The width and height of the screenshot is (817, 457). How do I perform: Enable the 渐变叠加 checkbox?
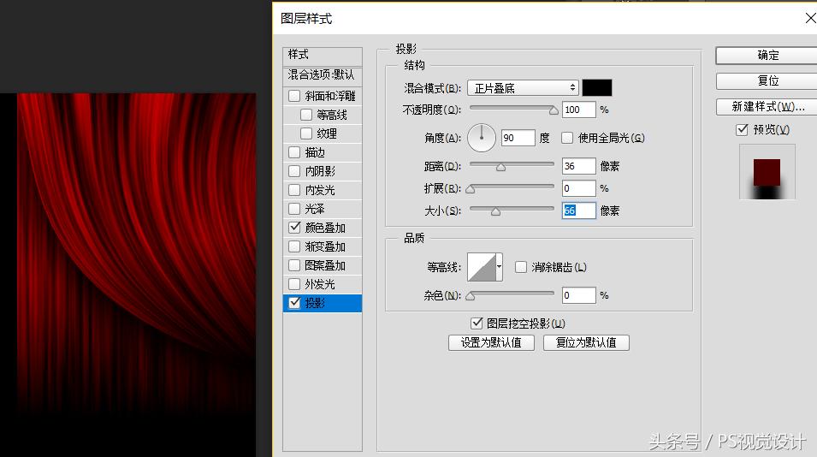294,246
